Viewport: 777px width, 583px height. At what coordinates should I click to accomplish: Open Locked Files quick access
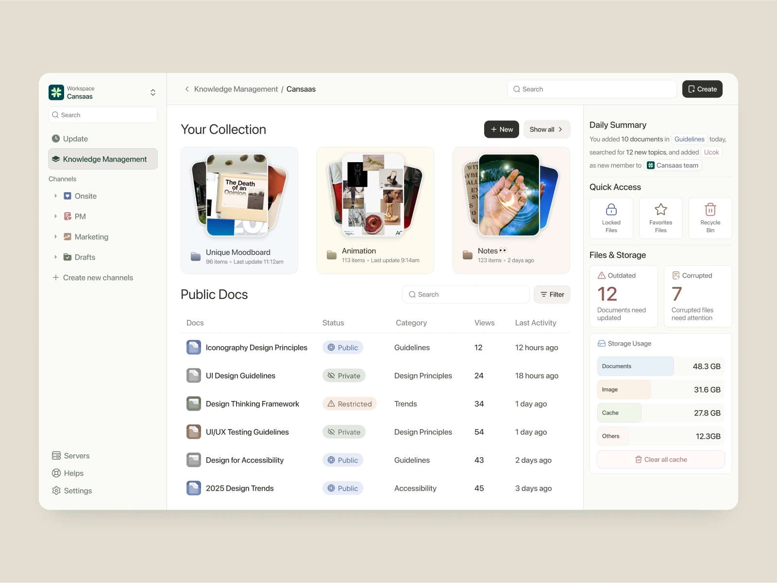tap(611, 218)
